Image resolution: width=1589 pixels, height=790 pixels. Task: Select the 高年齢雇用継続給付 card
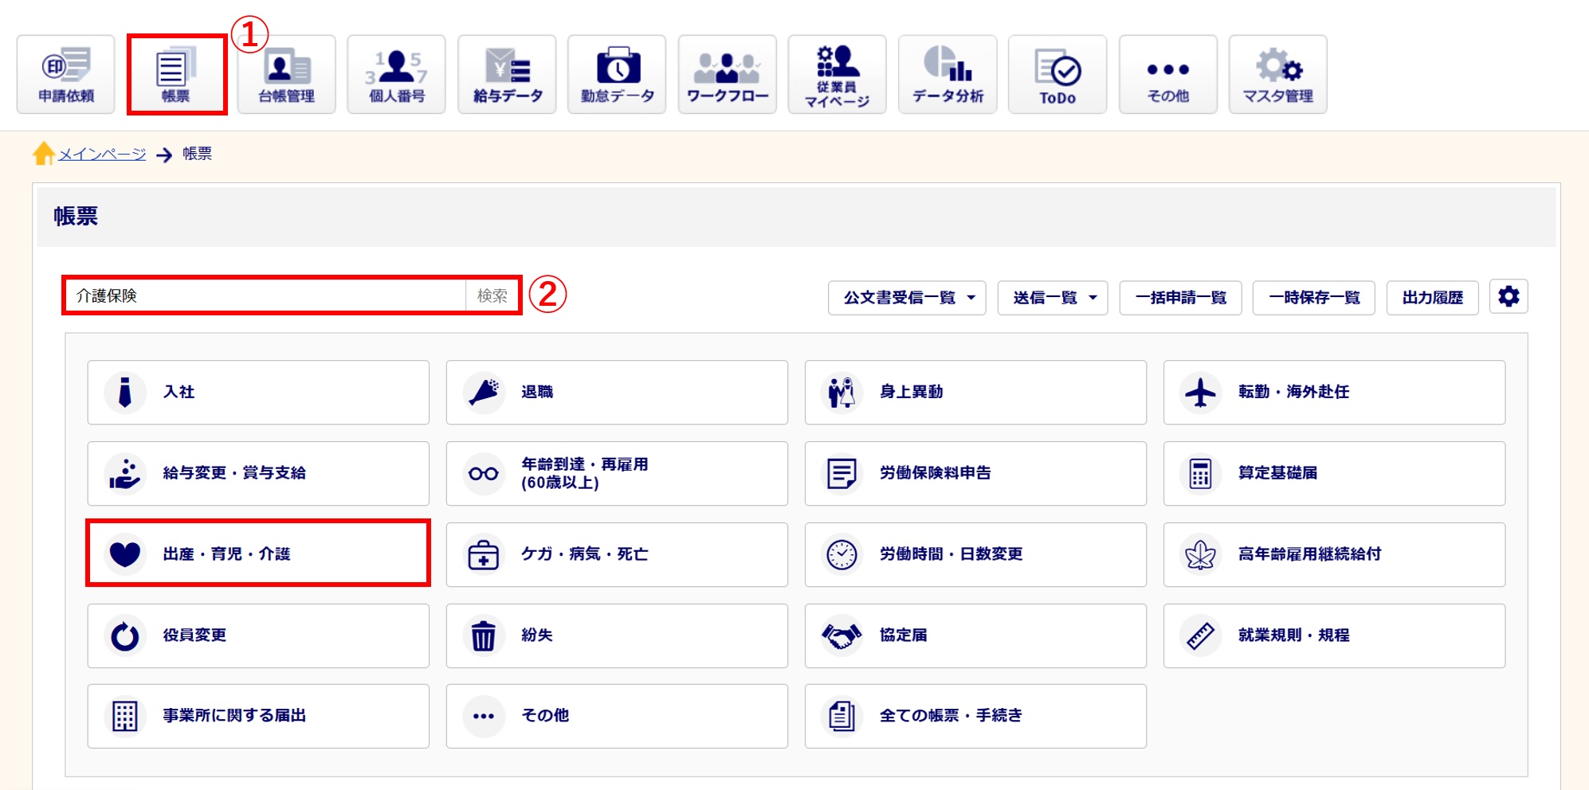[x=1334, y=554]
